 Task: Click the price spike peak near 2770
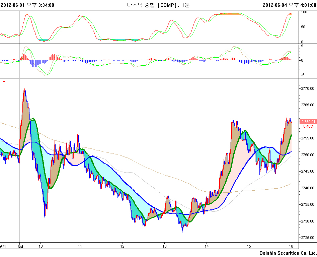[24, 90]
